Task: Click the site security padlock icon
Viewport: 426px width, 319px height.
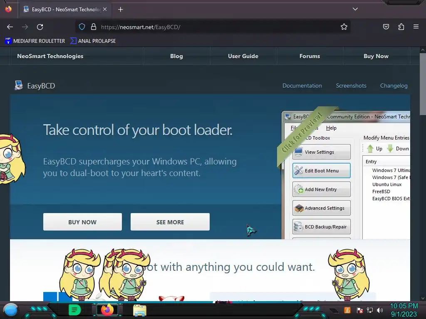Action: (x=94, y=27)
